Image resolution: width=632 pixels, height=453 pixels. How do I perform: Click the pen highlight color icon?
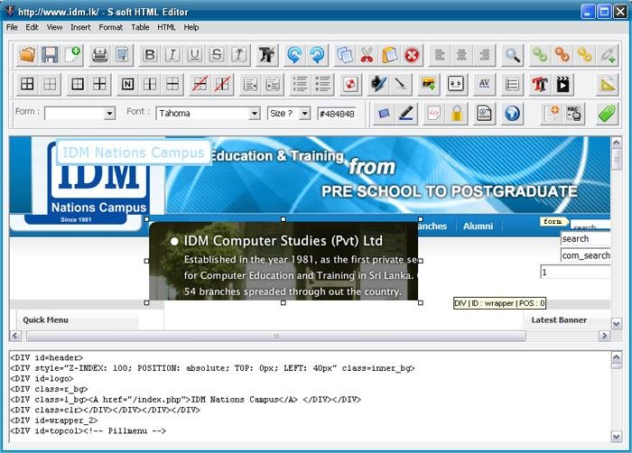406,114
